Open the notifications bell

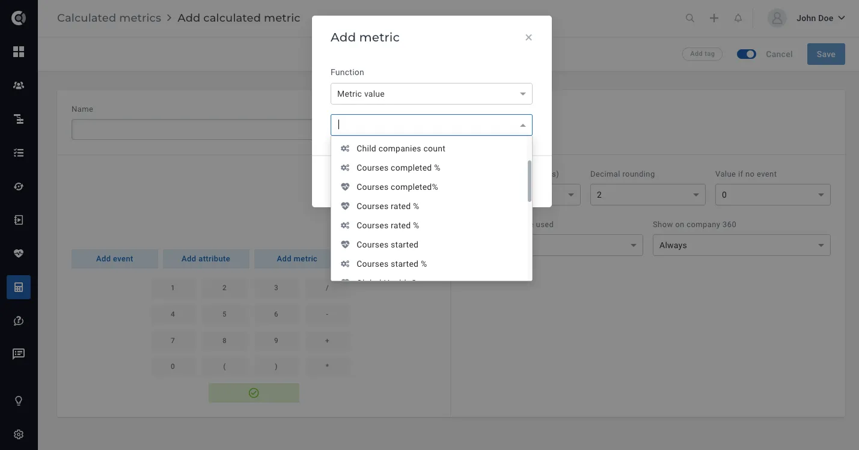click(738, 18)
